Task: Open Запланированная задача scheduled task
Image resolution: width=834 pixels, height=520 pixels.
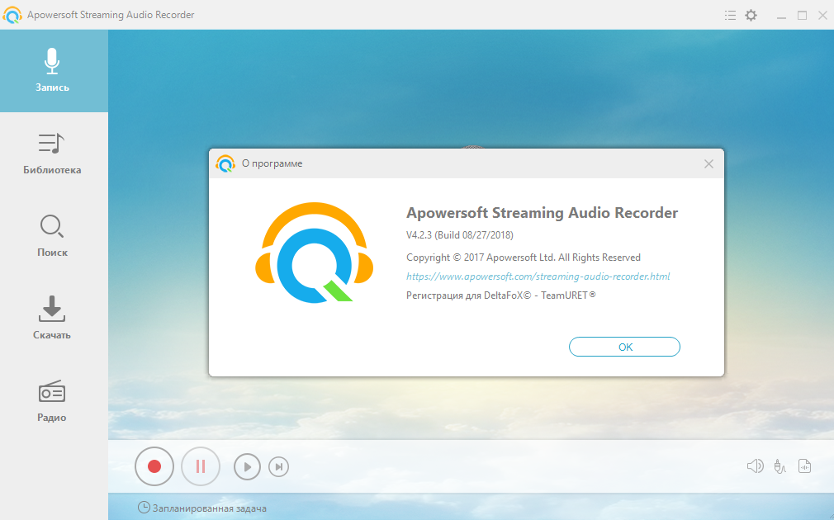Action: point(202,508)
